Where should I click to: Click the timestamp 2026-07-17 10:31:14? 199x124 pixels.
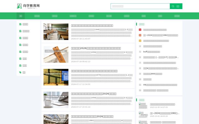(81, 107)
